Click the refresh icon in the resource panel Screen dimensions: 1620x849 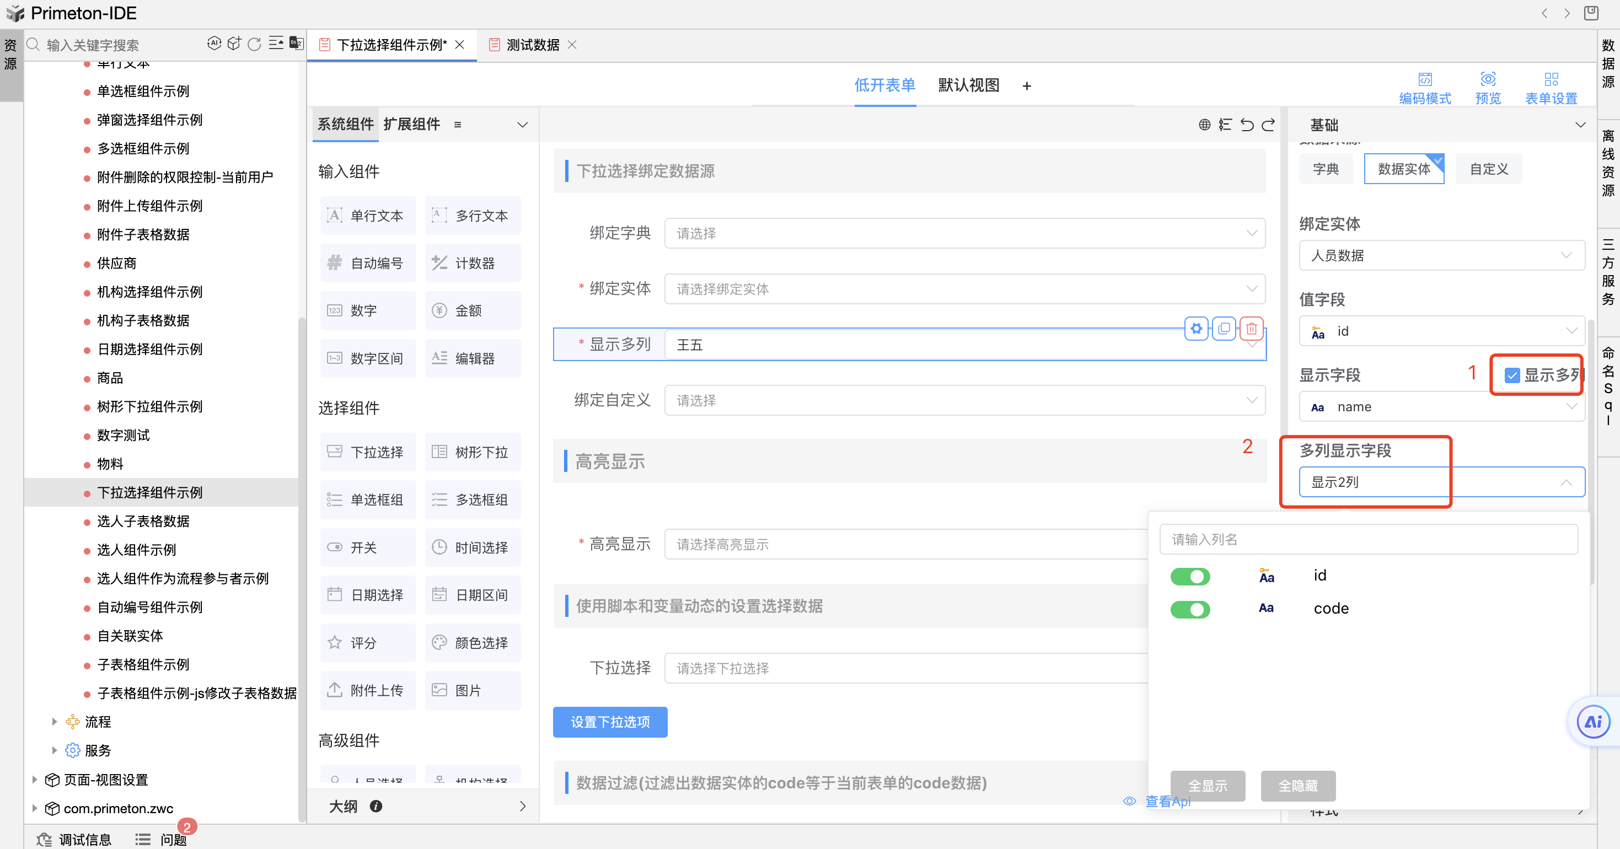(x=254, y=44)
